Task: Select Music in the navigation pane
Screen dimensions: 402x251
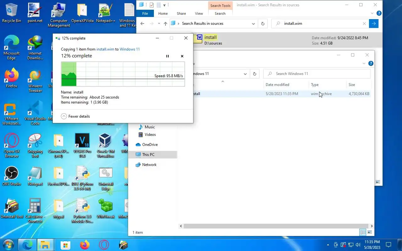Action: point(149,127)
